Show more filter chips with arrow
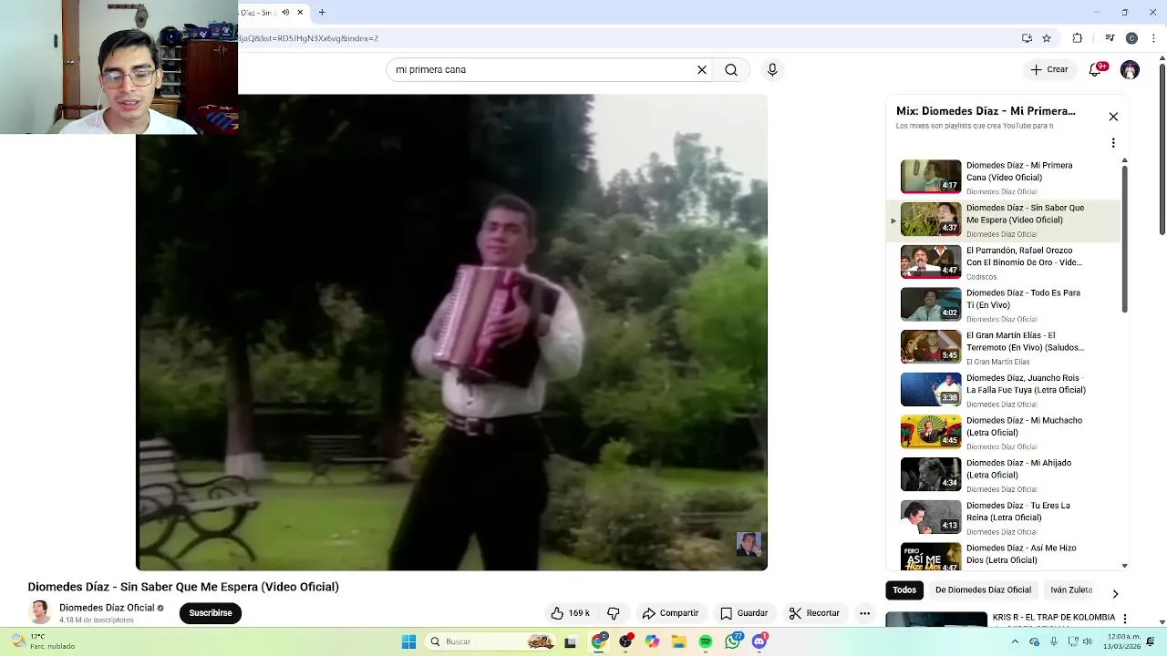Image resolution: width=1167 pixels, height=656 pixels. pyautogui.click(x=1114, y=594)
